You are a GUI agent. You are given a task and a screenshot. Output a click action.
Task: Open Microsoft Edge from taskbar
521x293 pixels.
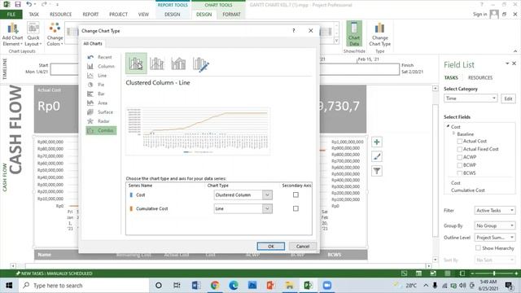[234, 286]
